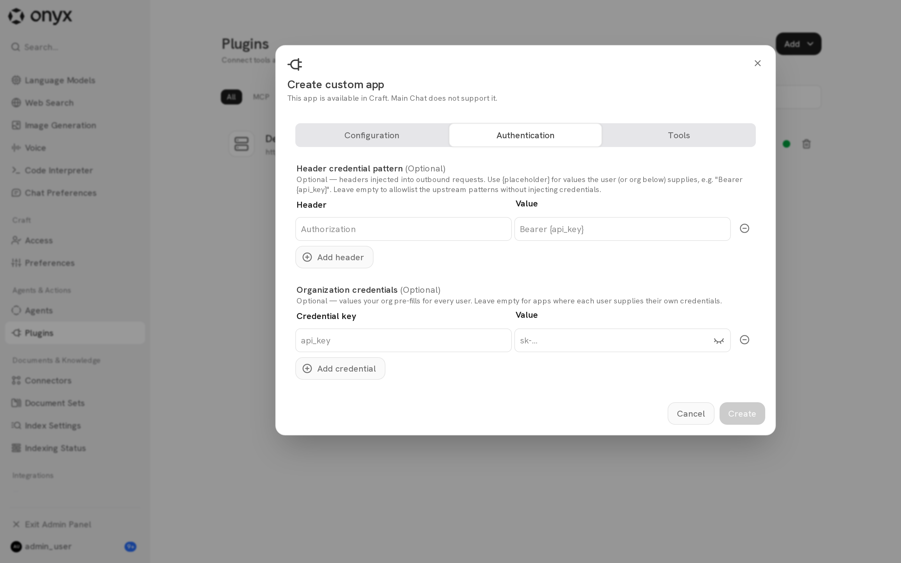Click the Access user icon
901x563 pixels.
pyautogui.click(x=16, y=240)
